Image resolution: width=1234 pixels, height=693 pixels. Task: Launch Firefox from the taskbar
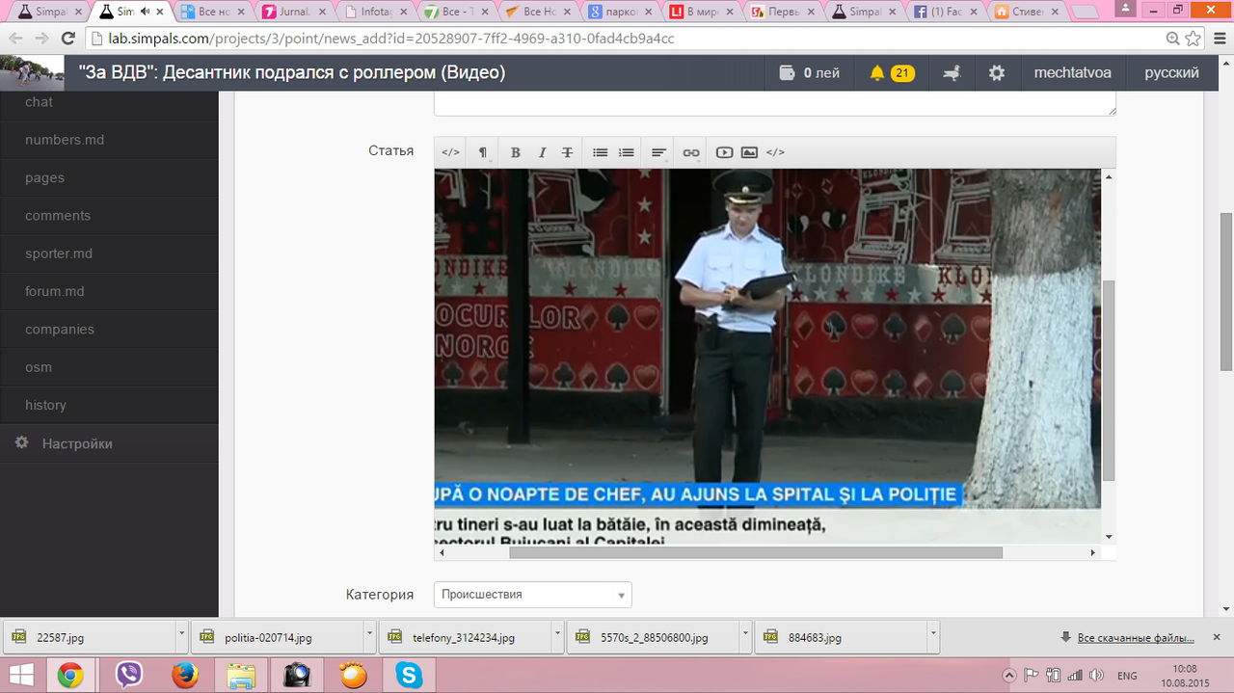pos(184,676)
